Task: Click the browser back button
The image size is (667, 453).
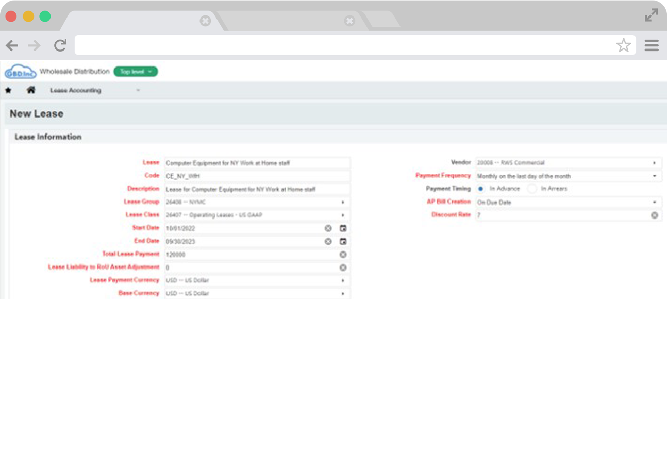Action: coord(12,45)
